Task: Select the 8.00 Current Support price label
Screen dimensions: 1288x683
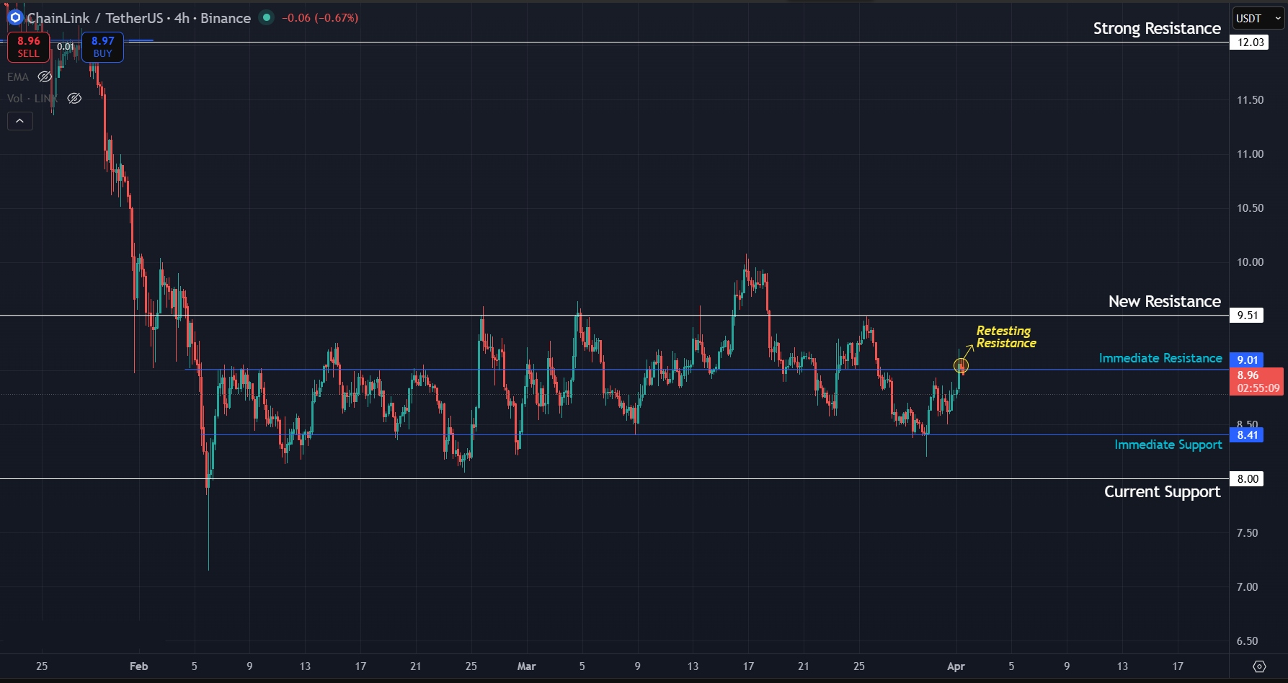Action: pos(1248,478)
